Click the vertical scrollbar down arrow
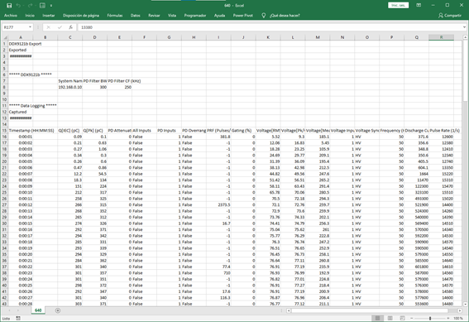This screenshot has width=469, height=322. (465, 304)
